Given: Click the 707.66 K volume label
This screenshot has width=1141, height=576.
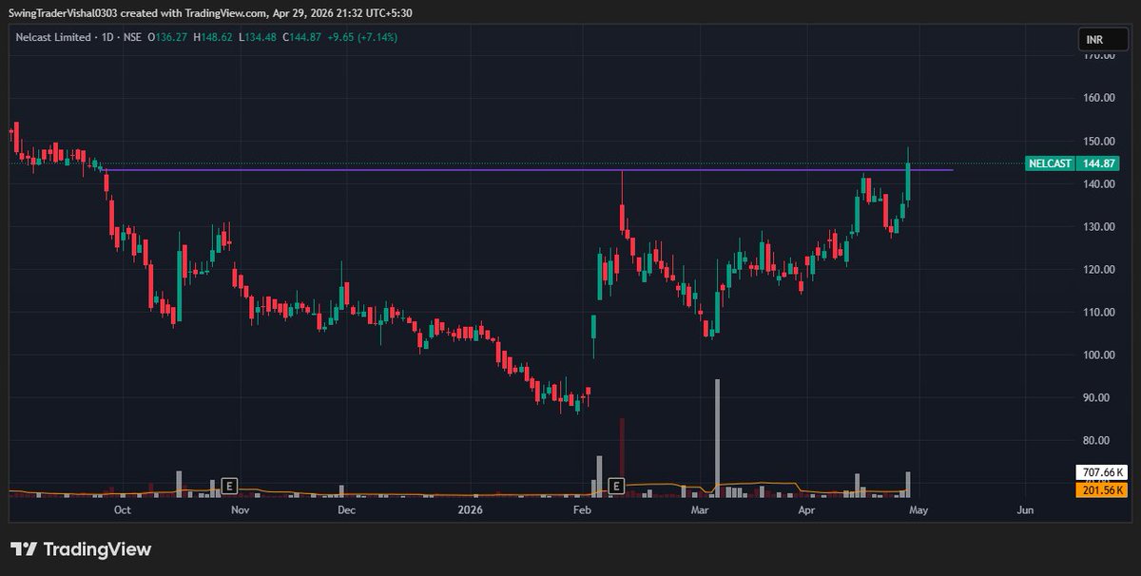Looking at the screenshot, I should 1101,471.
